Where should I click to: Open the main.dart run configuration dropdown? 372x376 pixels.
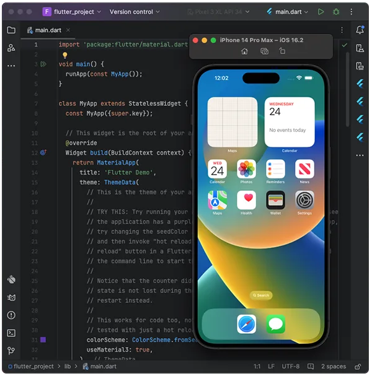(287, 12)
